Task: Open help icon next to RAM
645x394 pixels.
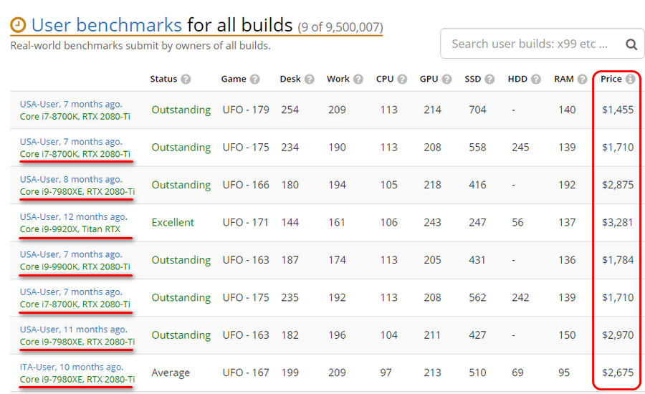Action: pyautogui.click(x=582, y=79)
